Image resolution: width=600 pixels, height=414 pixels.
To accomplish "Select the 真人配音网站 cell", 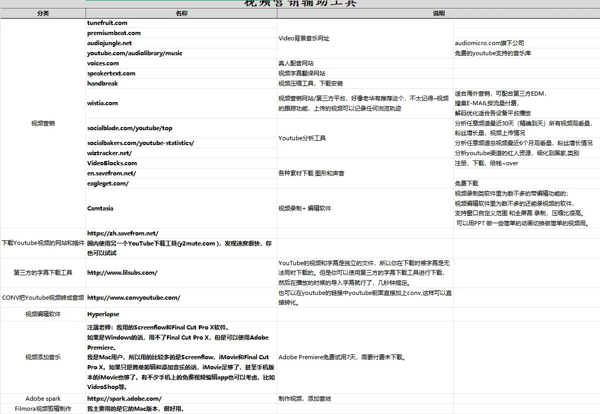I will [365, 63].
